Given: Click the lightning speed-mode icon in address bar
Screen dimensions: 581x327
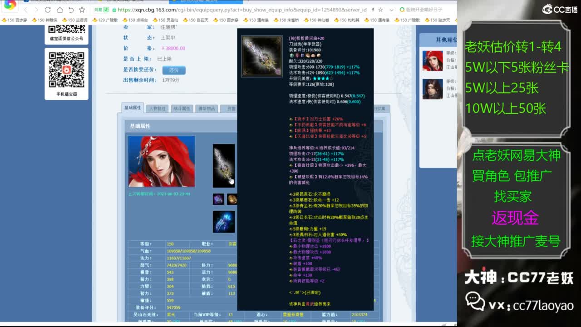Looking at the screenshot, I should click(373, 10).
